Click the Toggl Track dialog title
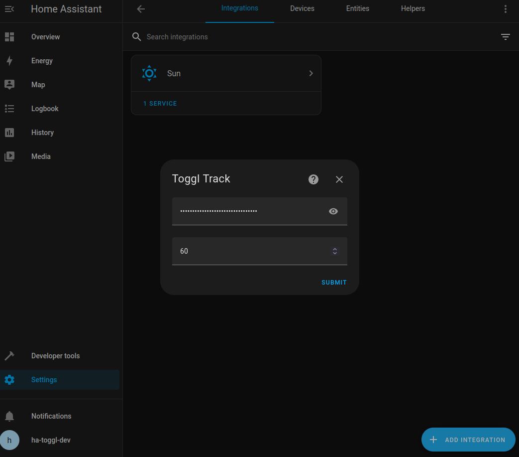Image resolution: width=519 pixels, height=457 pixels. click(201, 178)
